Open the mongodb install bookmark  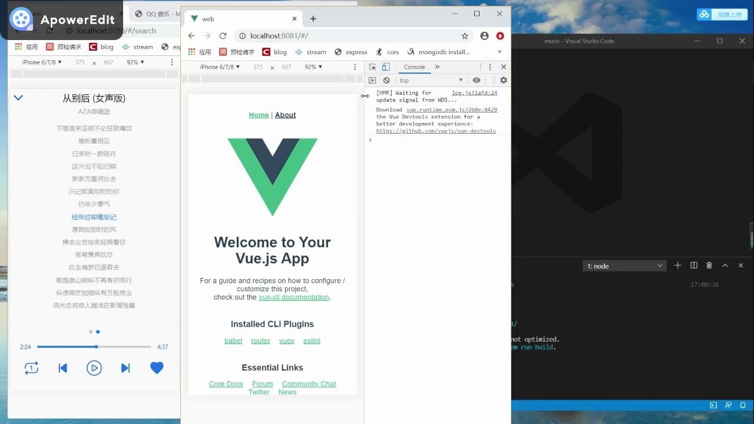click(438, 52)
